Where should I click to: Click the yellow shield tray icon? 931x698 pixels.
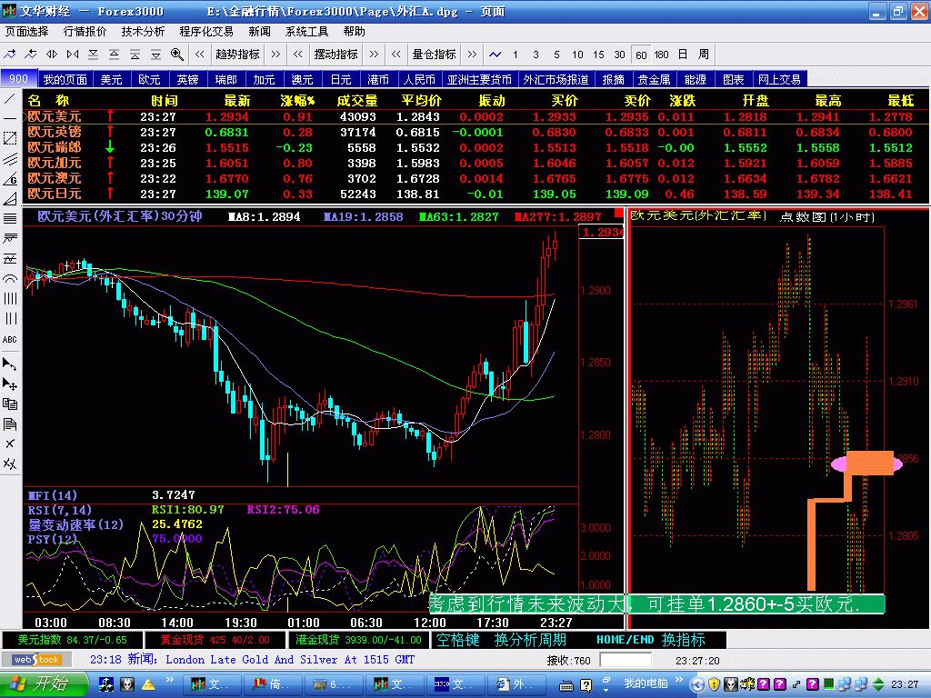tap(714, 684)
